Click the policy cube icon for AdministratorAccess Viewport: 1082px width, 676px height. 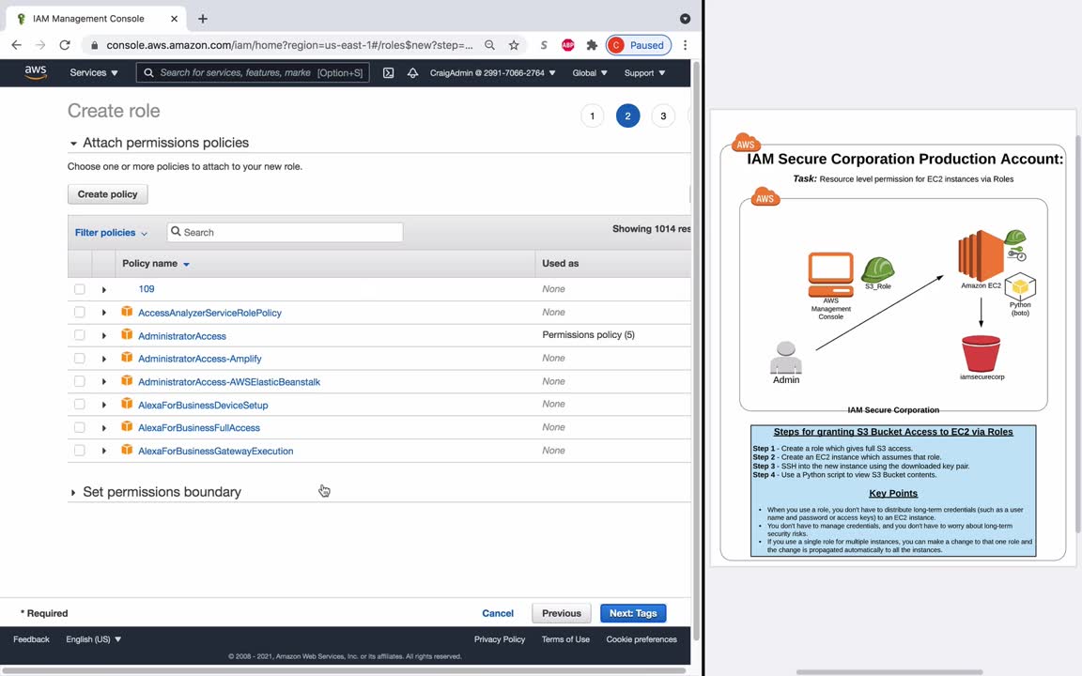click(x=127, y=334)
